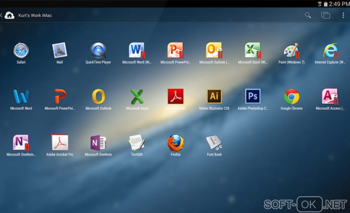Tap the 2:49 PM clock
Image resolution: width=350 pixels, height=213 pixels.
click(339, 4)
